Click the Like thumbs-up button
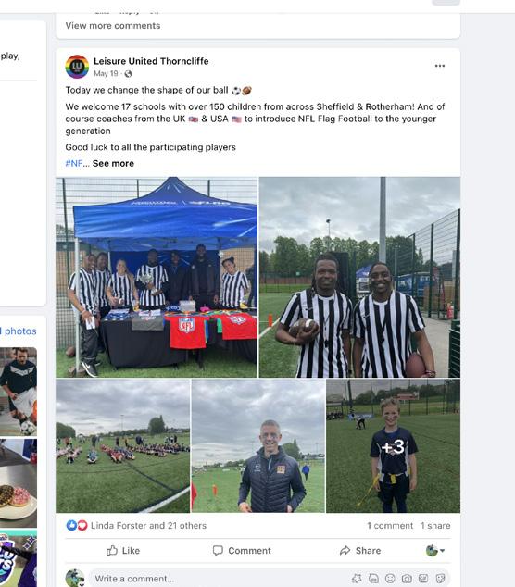The width and height of the screenshot is (515, 587). (123, 551)
